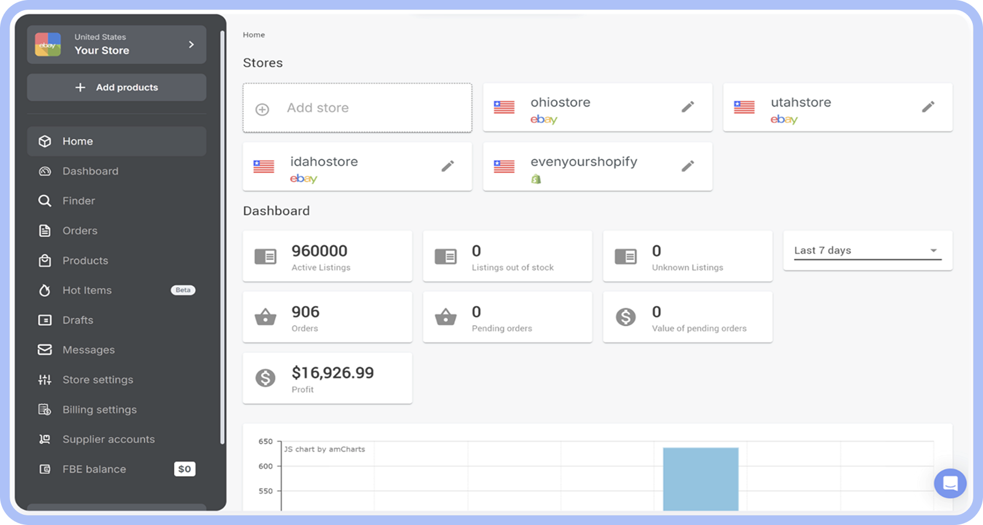Click the Messages envelope icon
The image size is (983, 525).
[45, 350]
